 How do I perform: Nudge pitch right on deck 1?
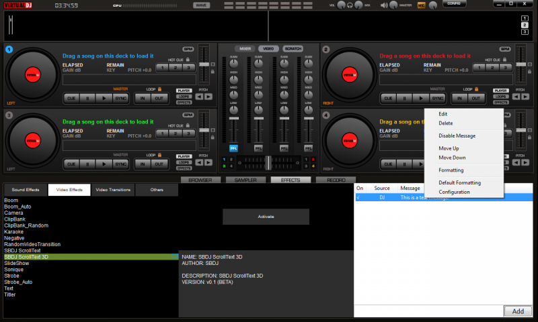click(208, 97)
